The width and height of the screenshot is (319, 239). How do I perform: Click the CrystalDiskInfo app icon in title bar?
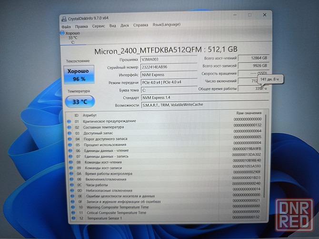[x=64, y=19]
